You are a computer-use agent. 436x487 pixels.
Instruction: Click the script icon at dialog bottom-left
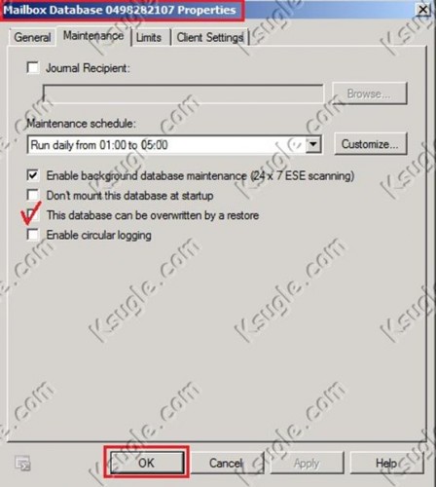pyautogui.click(x=23, y=464)
